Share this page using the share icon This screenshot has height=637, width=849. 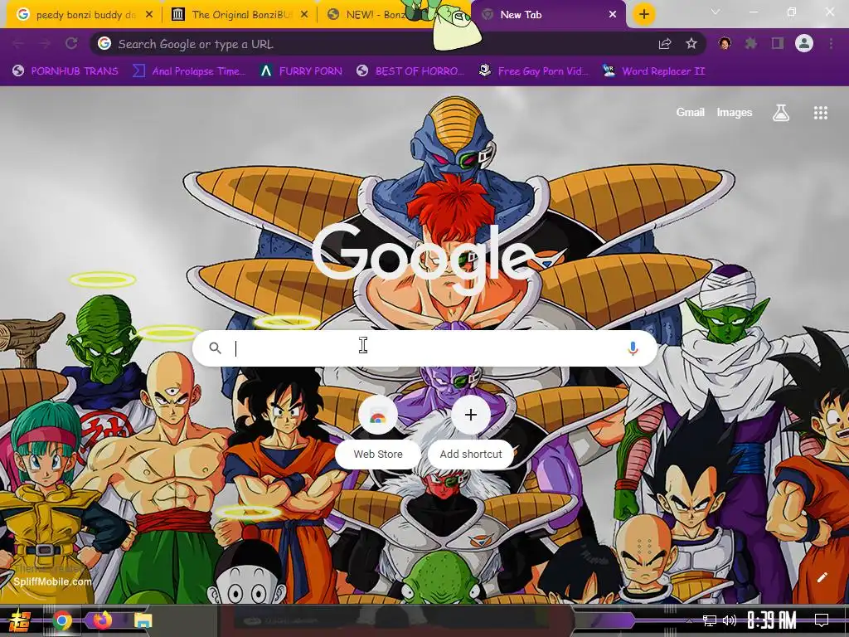pyautogui.click(x=665, y=44)
